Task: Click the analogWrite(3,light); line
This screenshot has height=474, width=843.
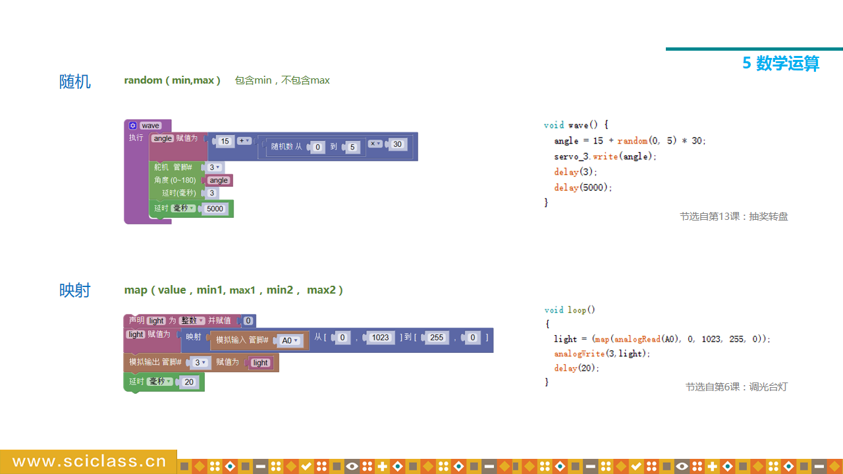Action: tap(602, 354)
